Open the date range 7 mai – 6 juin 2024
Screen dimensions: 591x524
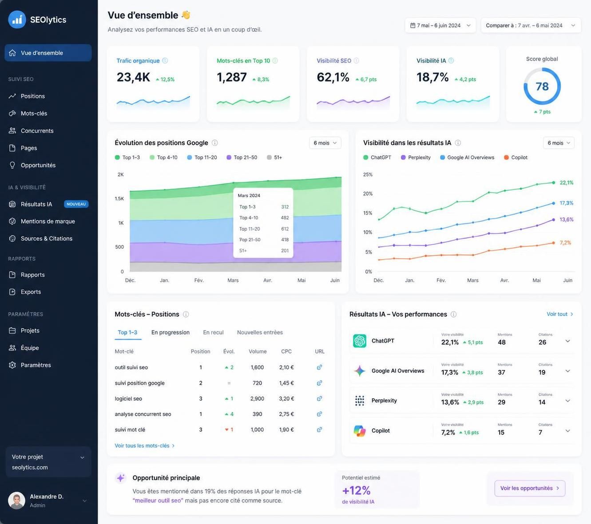[x=440, y=25]
